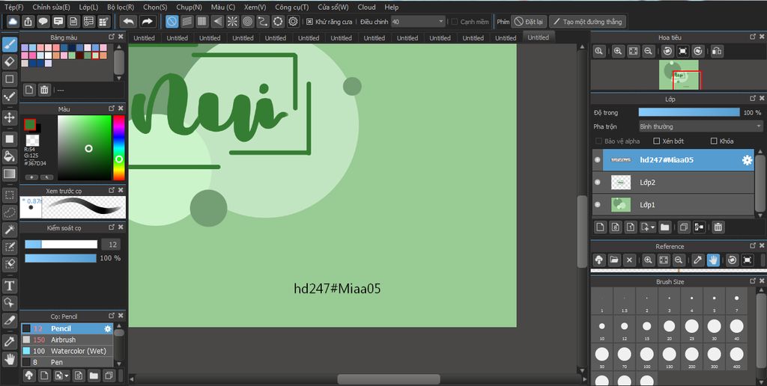The width and height of the screenshot is (767, 386).
Task: Hide the hd247#Miaa05 layer
Action: [x=597, y=160]
